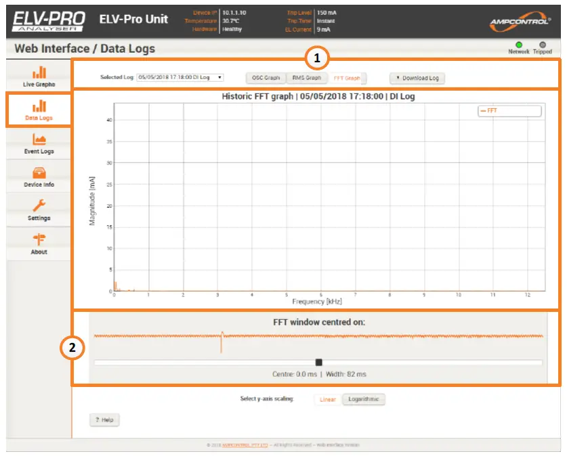Click the FFT chart plot area
Viewport: 567px width, 456px height.
click(329, 197)
